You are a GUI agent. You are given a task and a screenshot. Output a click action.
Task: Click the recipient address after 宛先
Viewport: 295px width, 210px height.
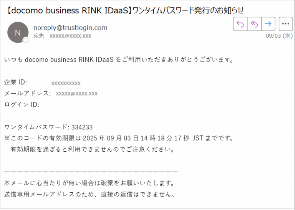point(70,36)
